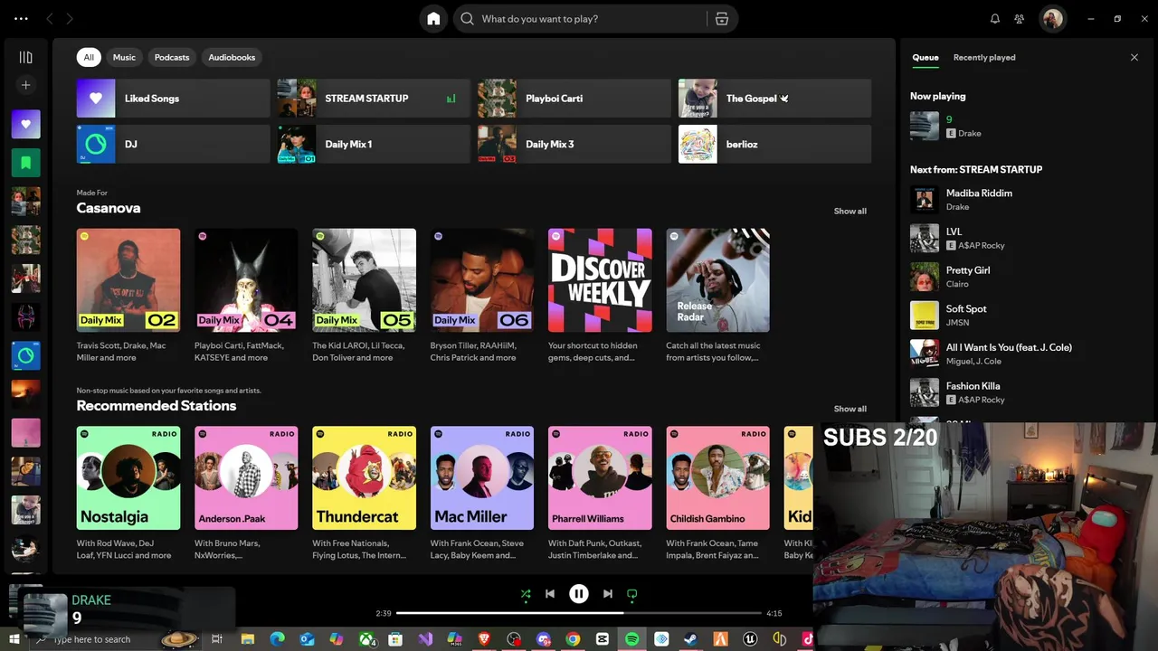Open Steam from the taskbar
1158x651 pixels.
coord(690,639)
